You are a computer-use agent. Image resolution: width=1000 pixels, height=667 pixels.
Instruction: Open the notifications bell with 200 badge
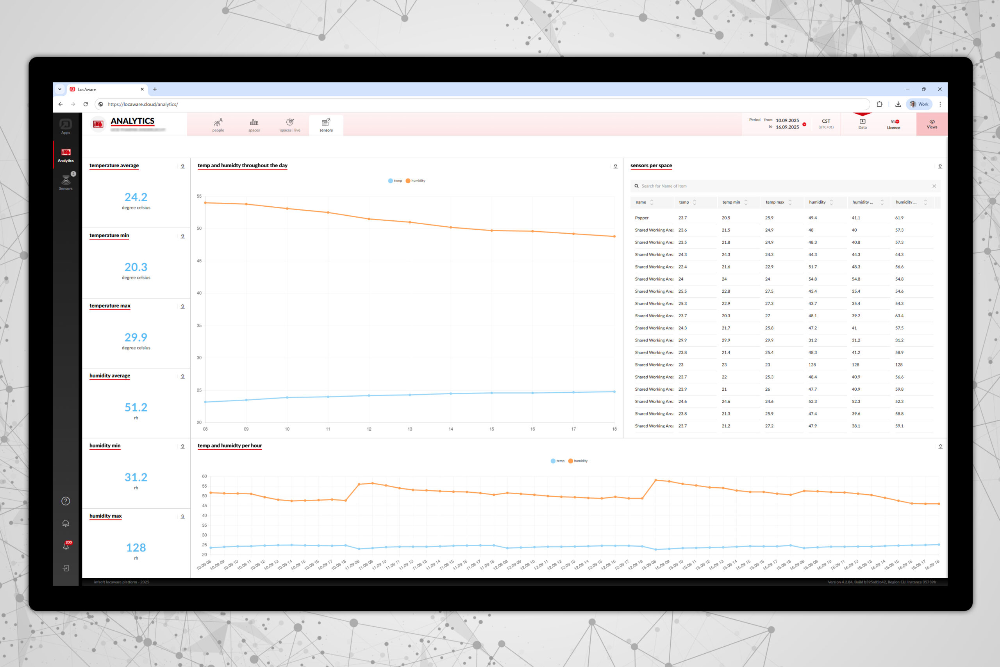(x=66, y=546)
